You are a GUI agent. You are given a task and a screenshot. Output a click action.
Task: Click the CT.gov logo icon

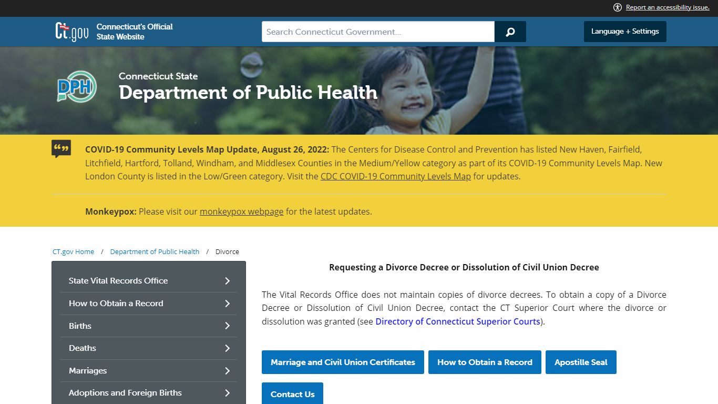[72, 32]
